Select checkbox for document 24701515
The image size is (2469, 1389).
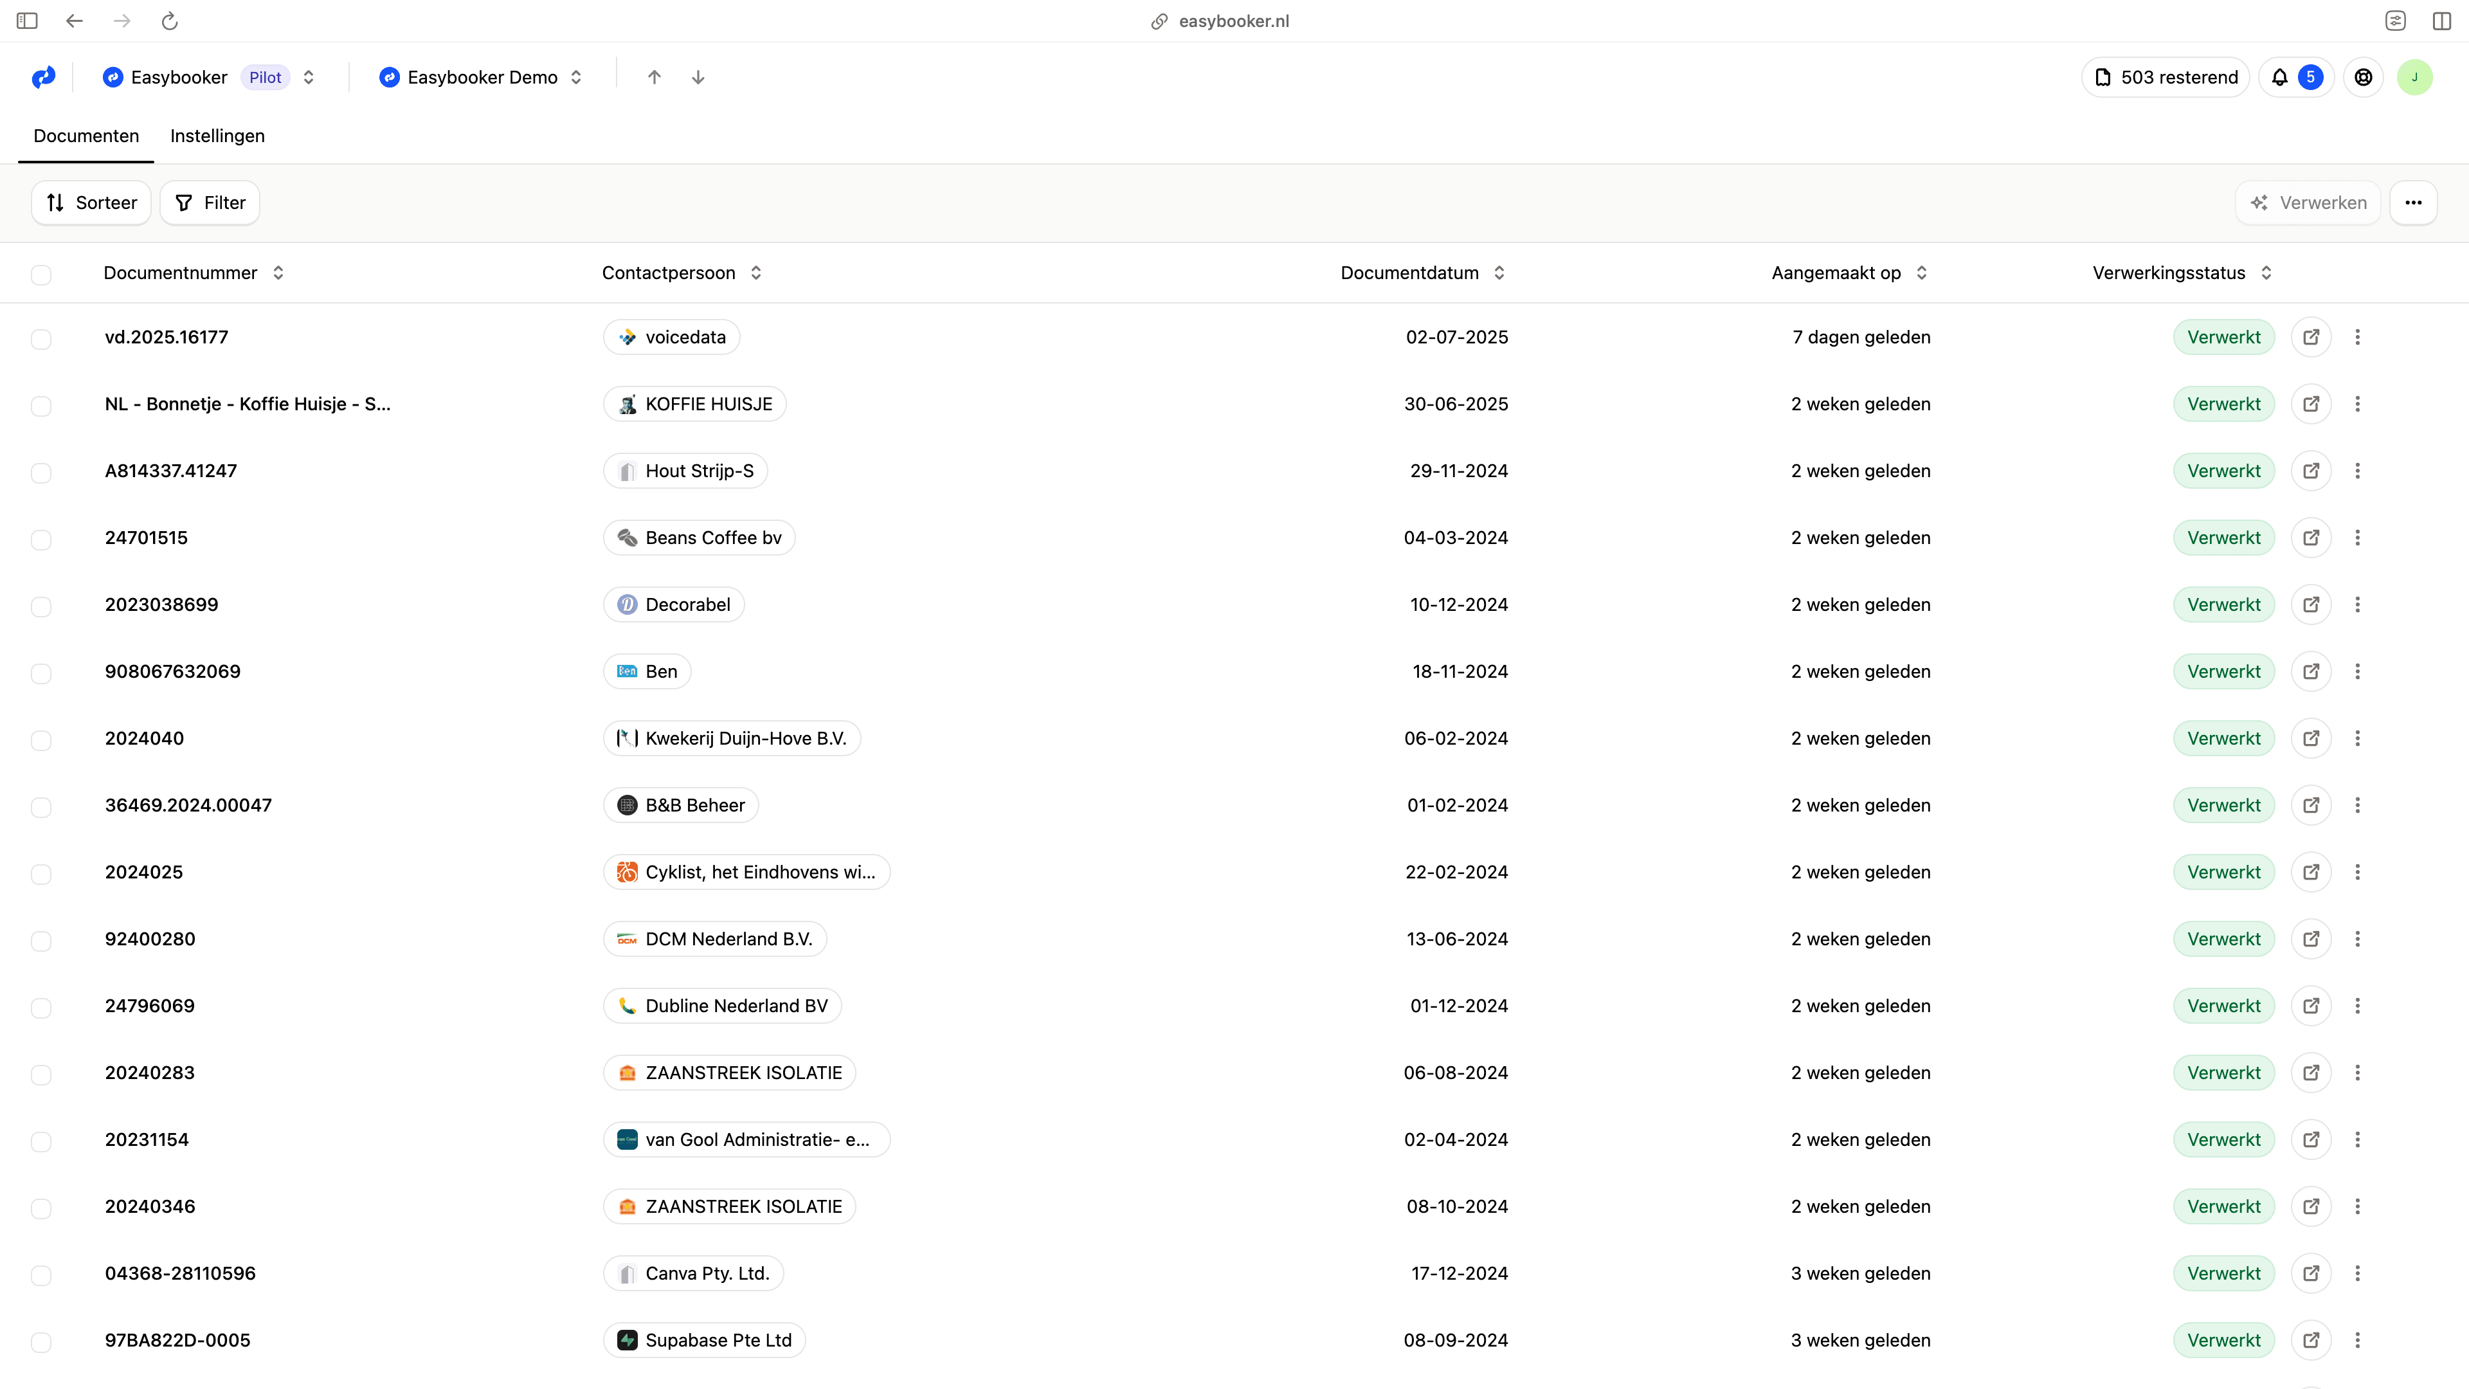pos(41,540)
